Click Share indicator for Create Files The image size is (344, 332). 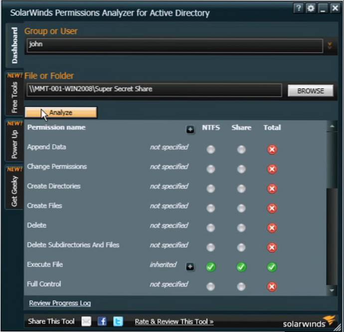click(x=241, y=208)
